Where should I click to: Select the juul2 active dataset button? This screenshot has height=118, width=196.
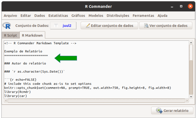click(x=63, y=26)
